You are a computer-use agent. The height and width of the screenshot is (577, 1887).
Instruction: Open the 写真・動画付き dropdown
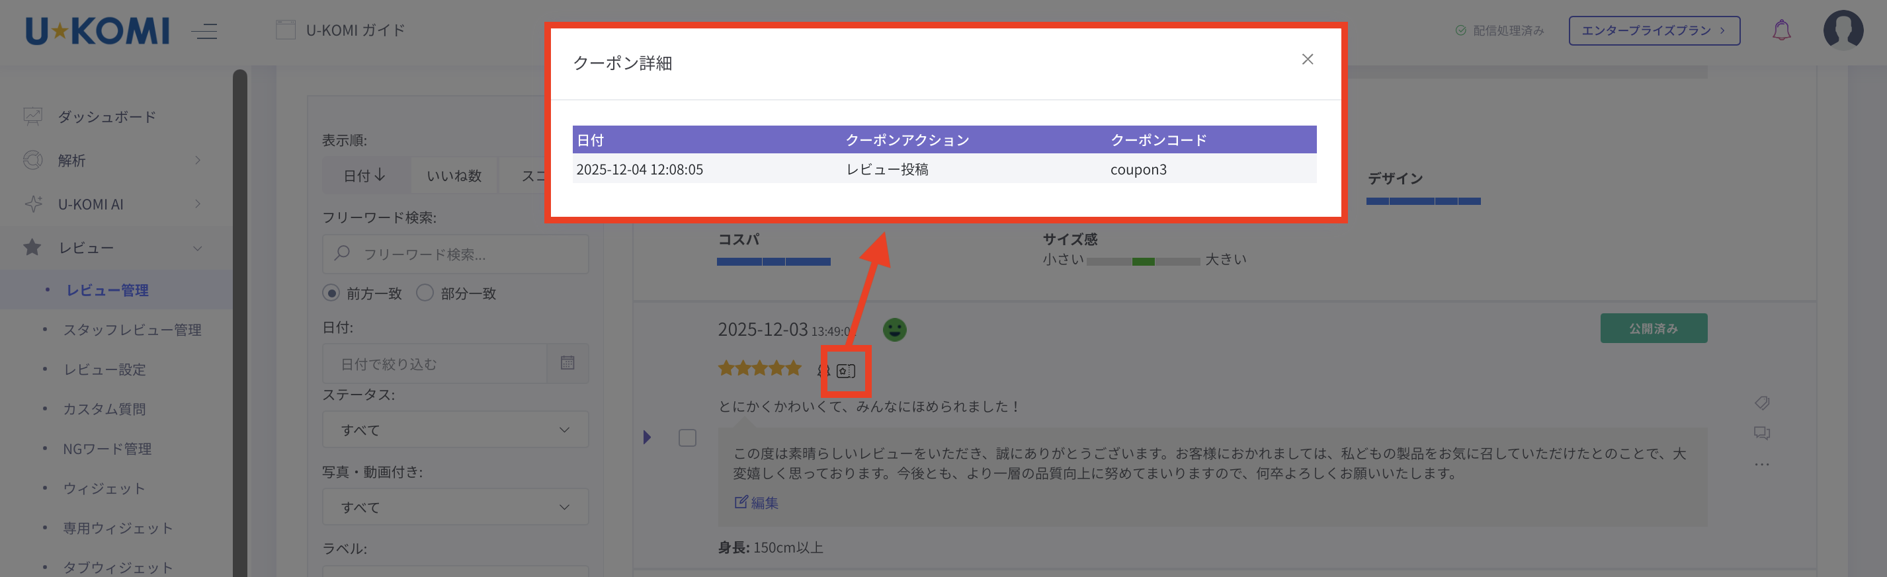point(455,507)
